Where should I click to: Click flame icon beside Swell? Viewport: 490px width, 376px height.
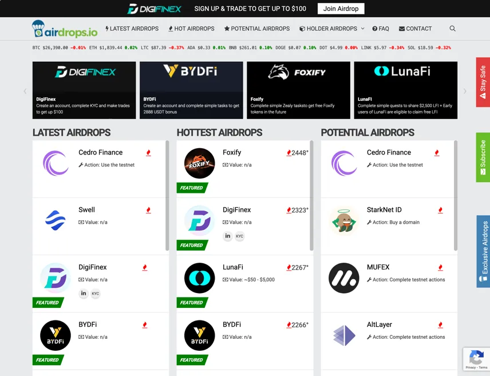148,210
